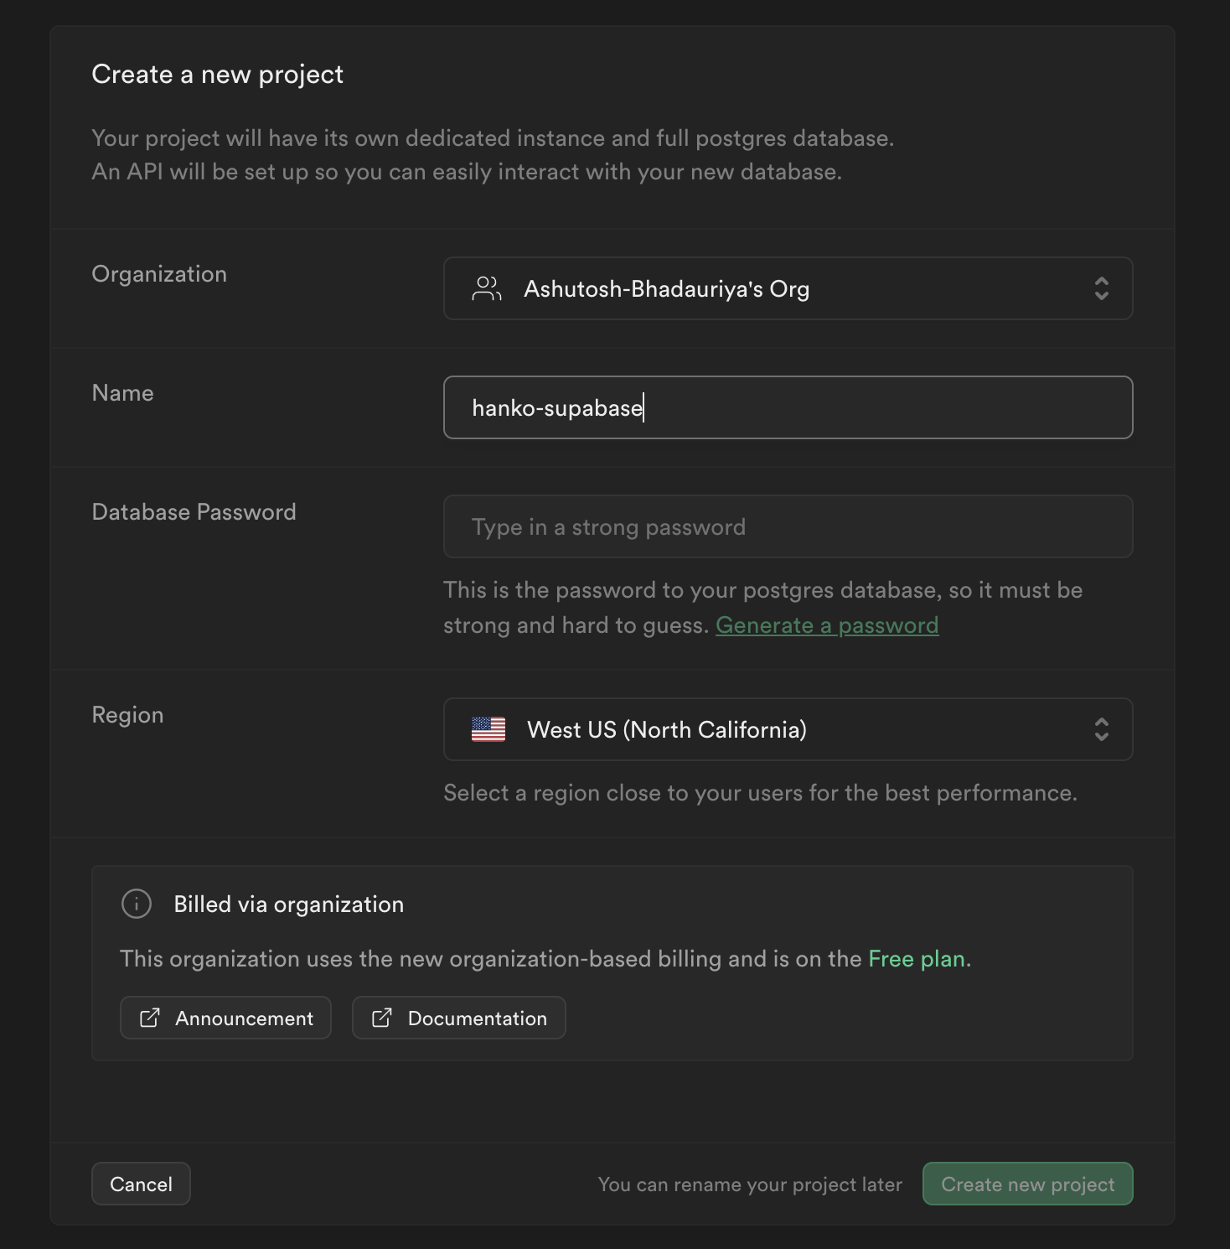
Task: Click the people icon in the Organization selector
Action: pyautogui.click(x=487, y=288)
